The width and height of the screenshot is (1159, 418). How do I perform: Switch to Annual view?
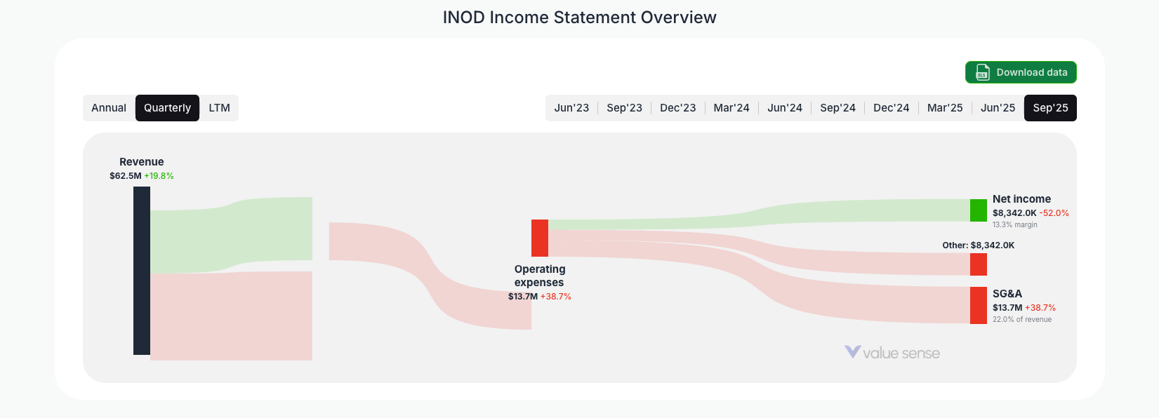[x=110, y=107]
